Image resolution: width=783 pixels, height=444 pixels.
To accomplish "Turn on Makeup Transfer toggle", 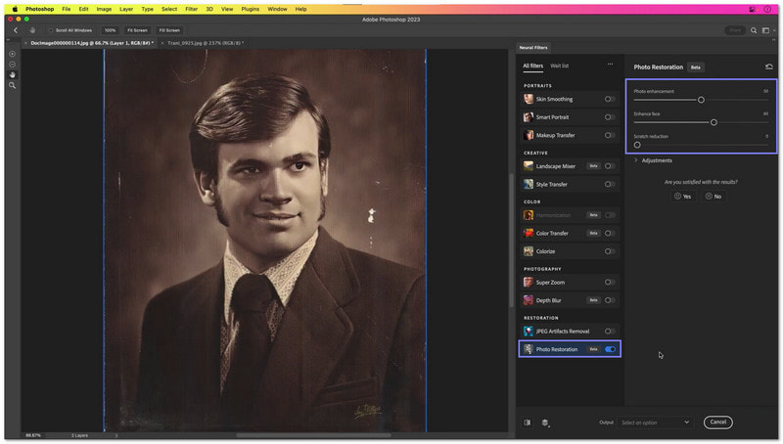I will [610, 135].
